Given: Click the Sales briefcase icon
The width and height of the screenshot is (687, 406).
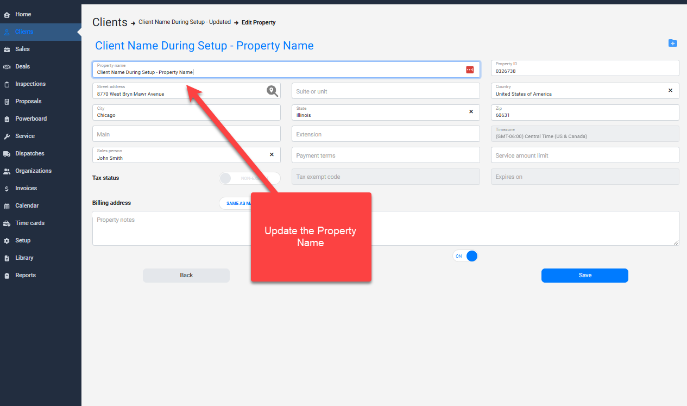Looking at the screenshot, I should click(7, 49).
